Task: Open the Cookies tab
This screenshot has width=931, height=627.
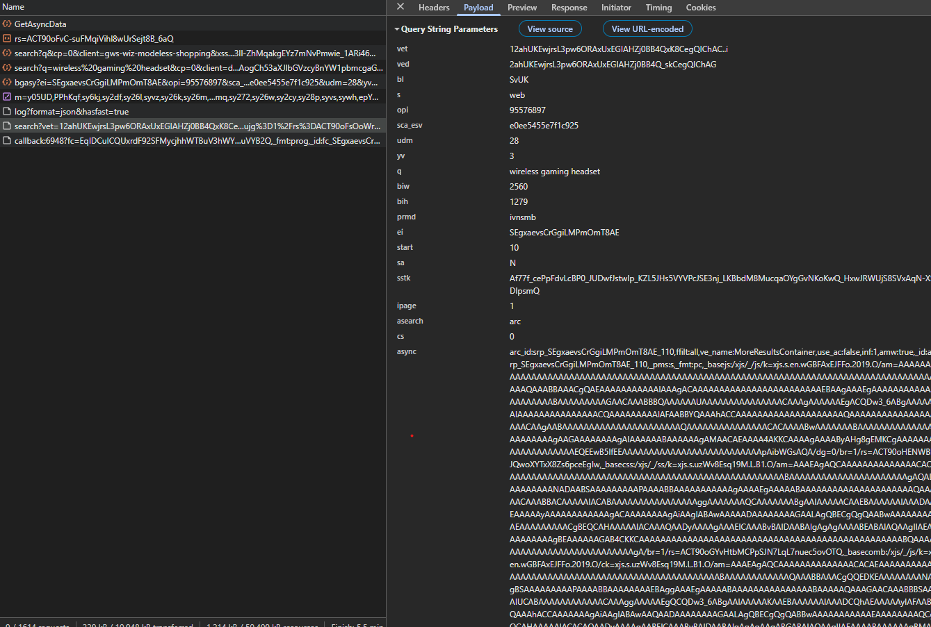Action: click(x=700, y=8)
